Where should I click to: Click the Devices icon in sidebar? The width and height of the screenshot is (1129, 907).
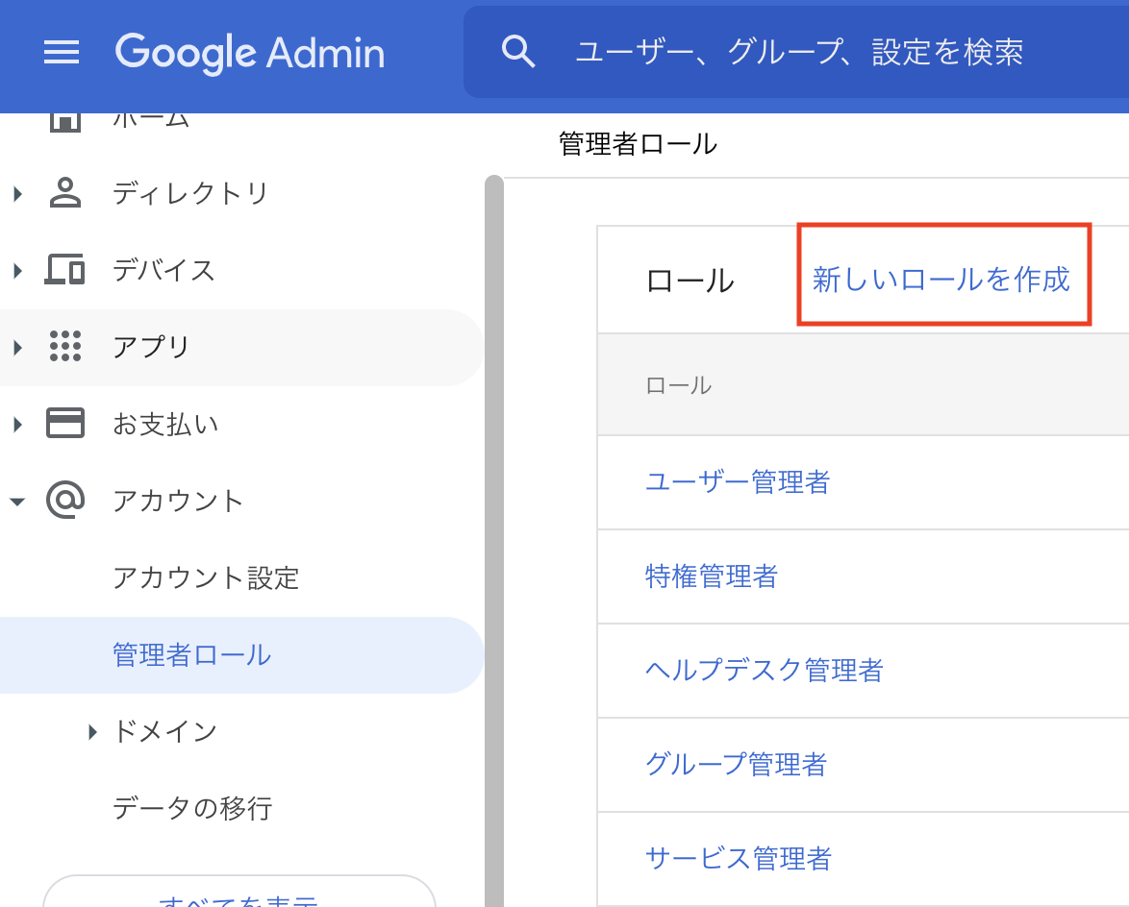(x=64, y=270)
